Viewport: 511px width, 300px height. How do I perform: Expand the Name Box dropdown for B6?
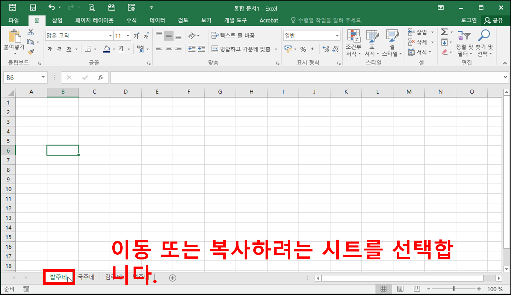coord(43,77)
